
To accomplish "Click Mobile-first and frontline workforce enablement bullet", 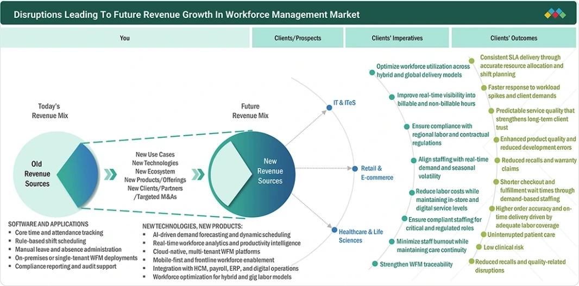I will [213, 260].
